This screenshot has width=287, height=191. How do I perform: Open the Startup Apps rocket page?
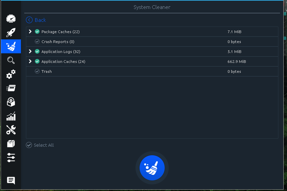(x=11, y=32)
